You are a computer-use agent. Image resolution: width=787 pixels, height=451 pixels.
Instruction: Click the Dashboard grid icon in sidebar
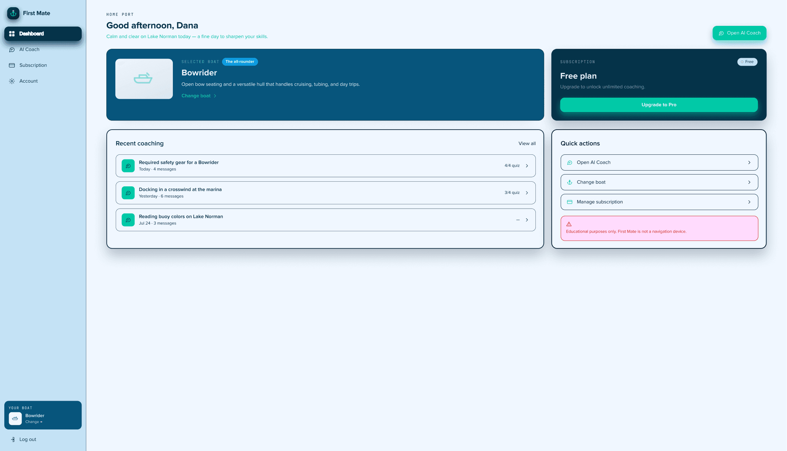[12, 34]
